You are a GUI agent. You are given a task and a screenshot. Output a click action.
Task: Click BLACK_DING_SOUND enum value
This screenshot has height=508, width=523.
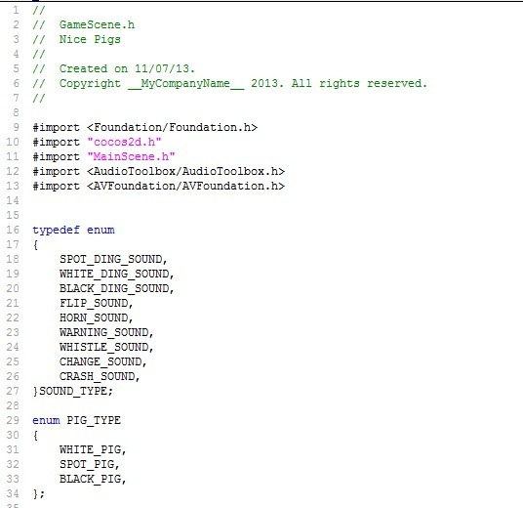coord(114,289)
